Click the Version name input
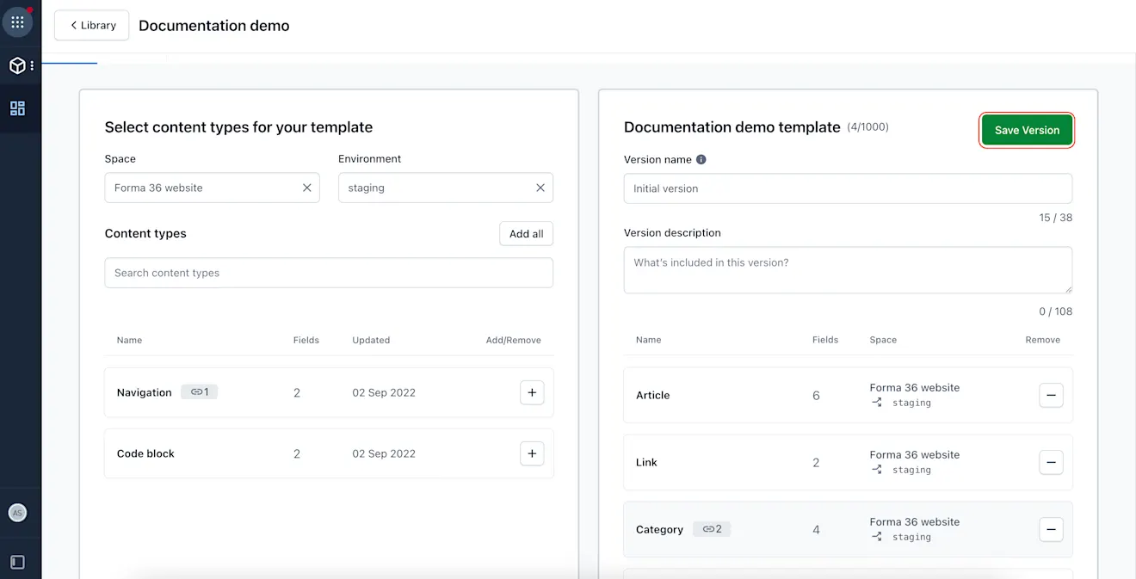 [x=848, y=188]
